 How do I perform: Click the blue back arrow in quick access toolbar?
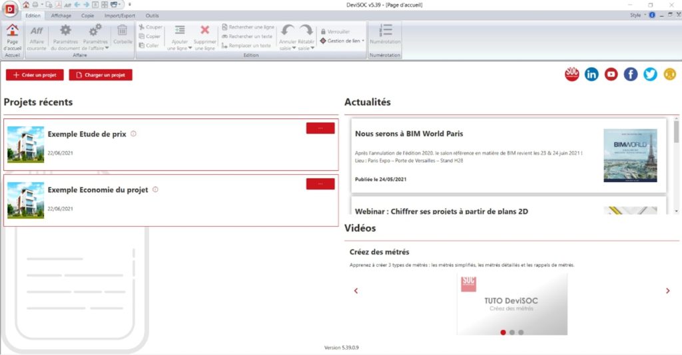(77, 5)
